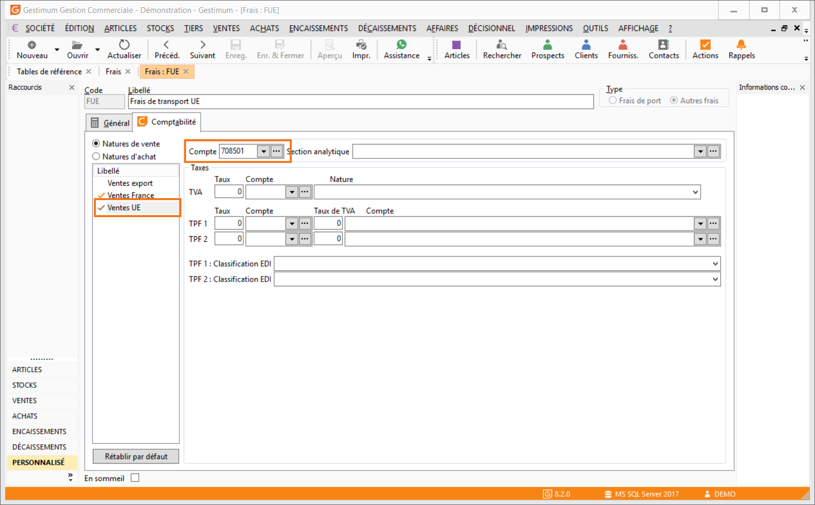Select Natures de vente radio button
The height and width of the screenshot is (505, 815).
click(x=96, y=143)
